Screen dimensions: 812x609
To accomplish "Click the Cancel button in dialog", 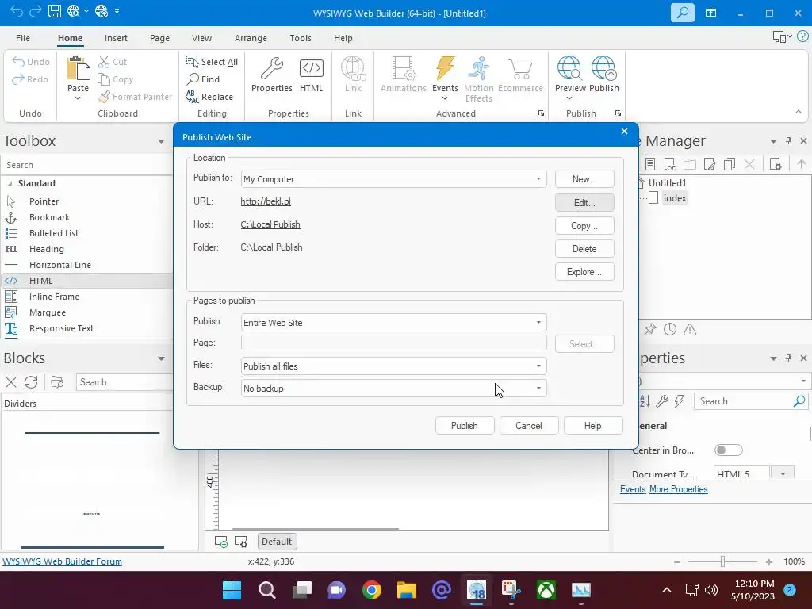I will point(529,426).
